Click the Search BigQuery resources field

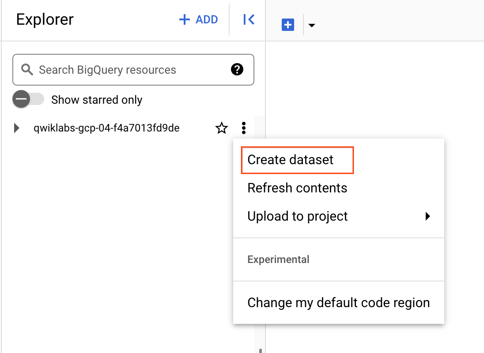133,70
